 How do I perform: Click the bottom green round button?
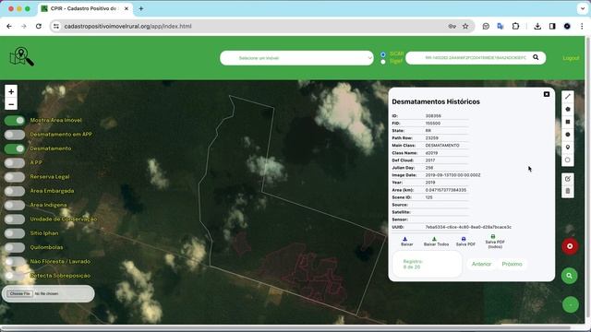[x=571, y=304]
